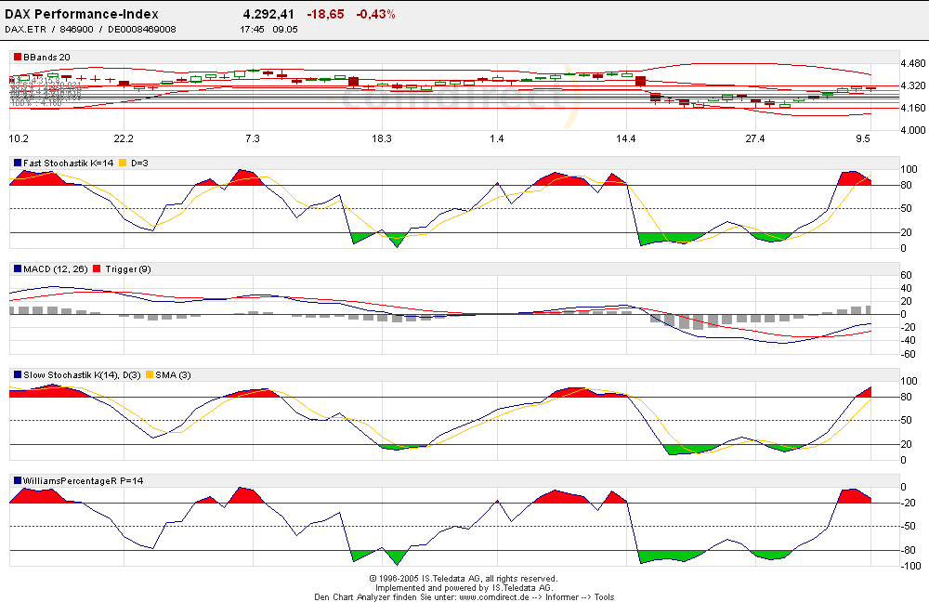Click the 4.160 price axis value
Viewport: 929px width, 602px height.
coord(913,108)
